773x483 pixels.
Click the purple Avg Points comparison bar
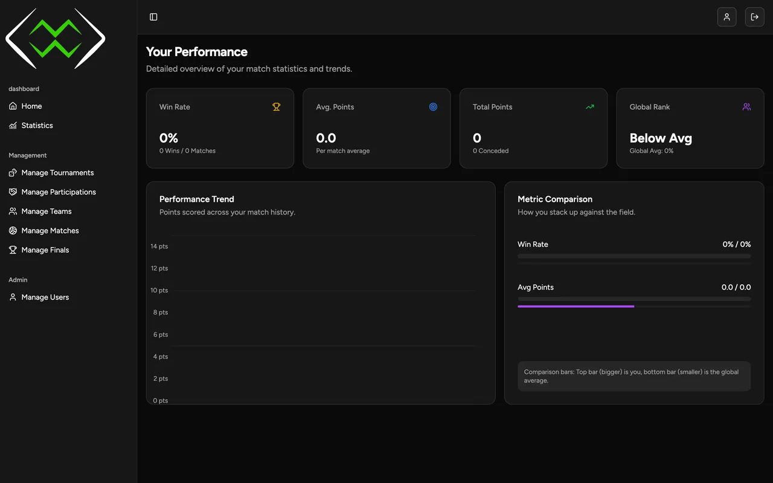tap(576, 306)
